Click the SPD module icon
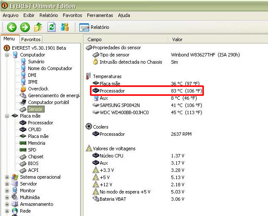This screenshot has height=216, width=268. 23,150
